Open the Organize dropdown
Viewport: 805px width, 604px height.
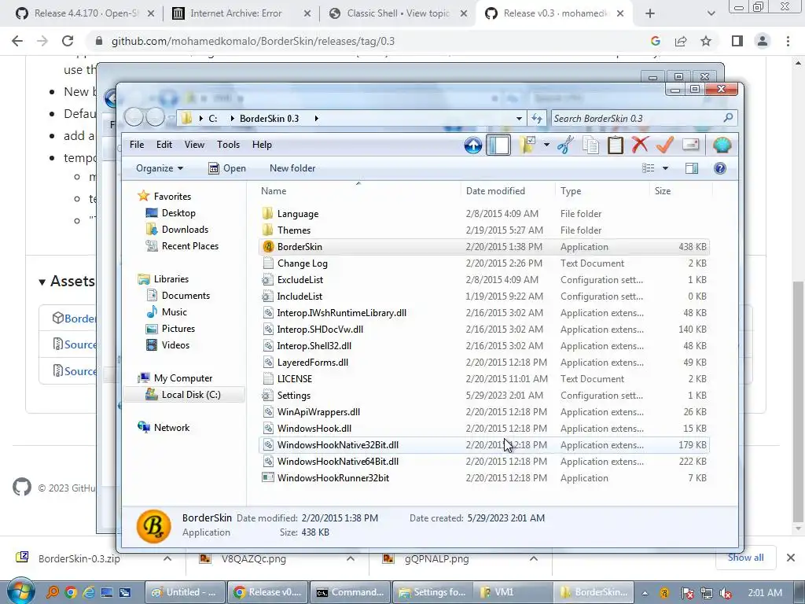[x=160, y=168]
